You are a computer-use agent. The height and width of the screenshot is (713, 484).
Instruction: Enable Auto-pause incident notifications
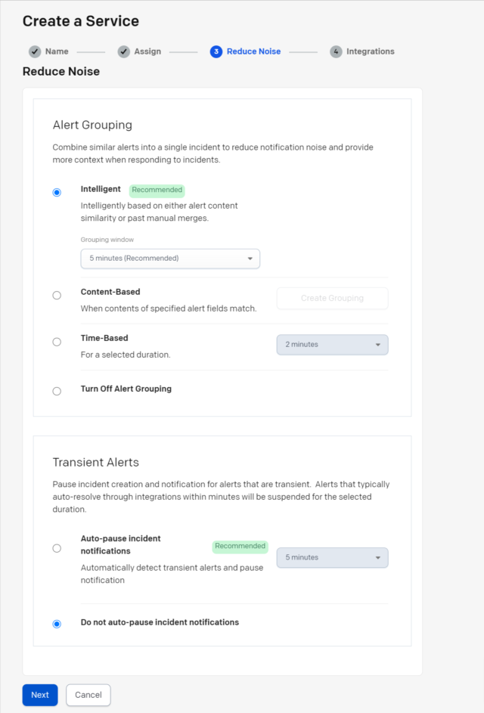click(57, 547)
